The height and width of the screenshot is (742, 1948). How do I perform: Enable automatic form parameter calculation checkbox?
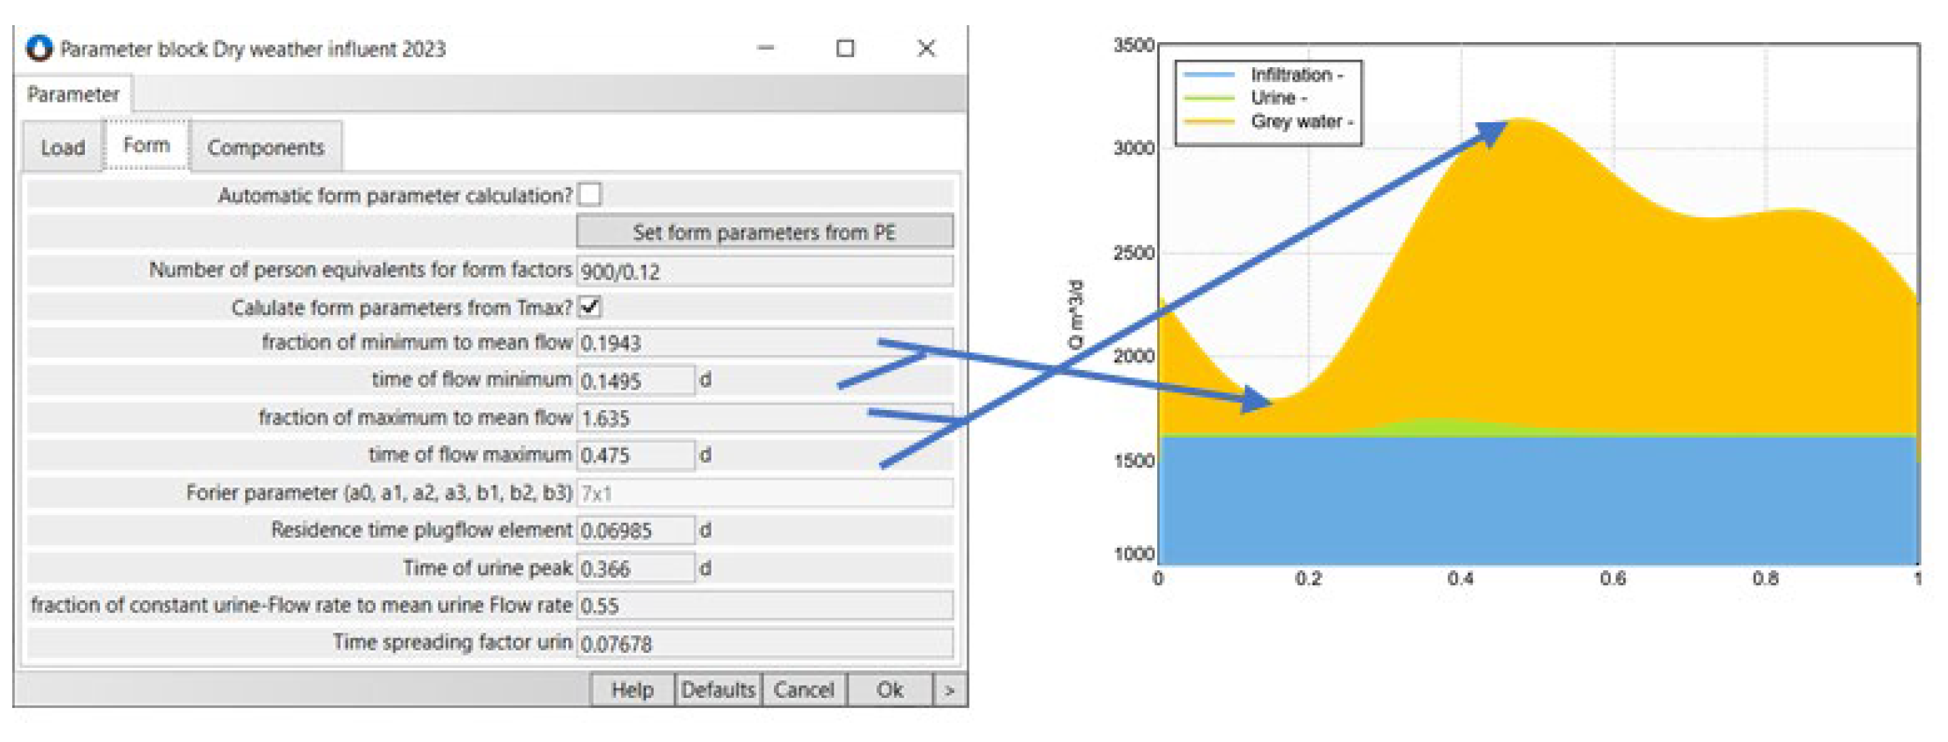pyautogui.click(x=589, y=195)
